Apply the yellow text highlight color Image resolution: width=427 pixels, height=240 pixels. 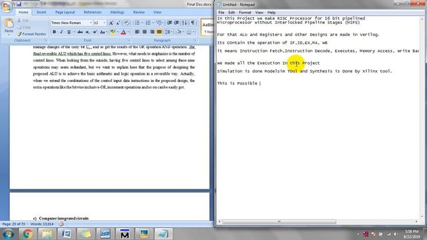point(113,32)
